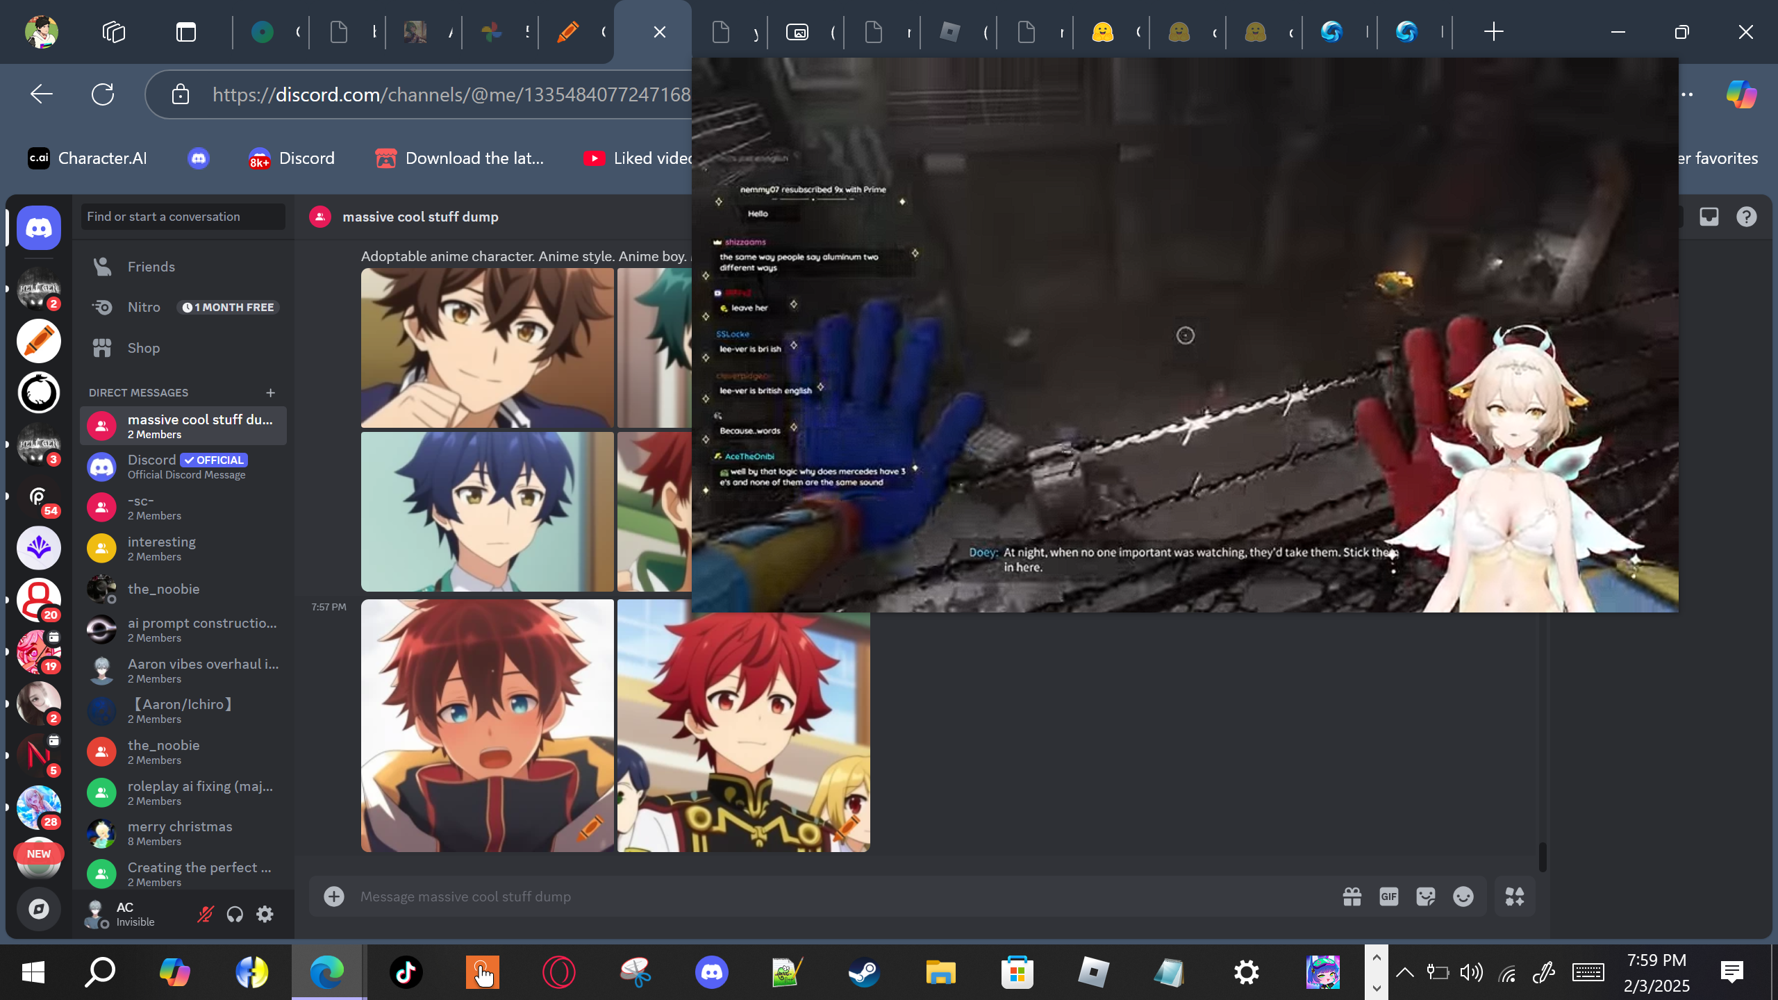Toggle headphone deafen in user panel
Viewport: 1778px width, 1000px height.
235,915
